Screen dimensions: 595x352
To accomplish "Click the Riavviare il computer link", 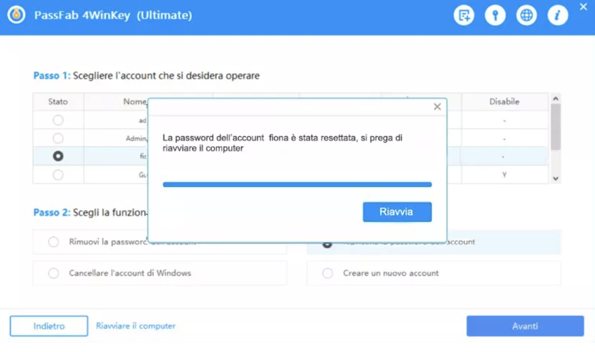I will pos(136,326).
